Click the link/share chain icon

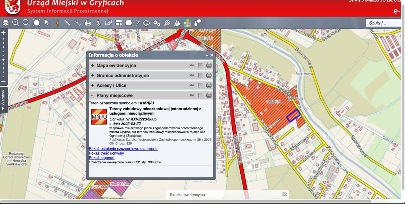[78, 22]
